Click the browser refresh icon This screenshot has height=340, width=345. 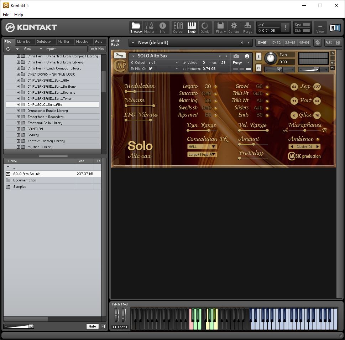8,49
